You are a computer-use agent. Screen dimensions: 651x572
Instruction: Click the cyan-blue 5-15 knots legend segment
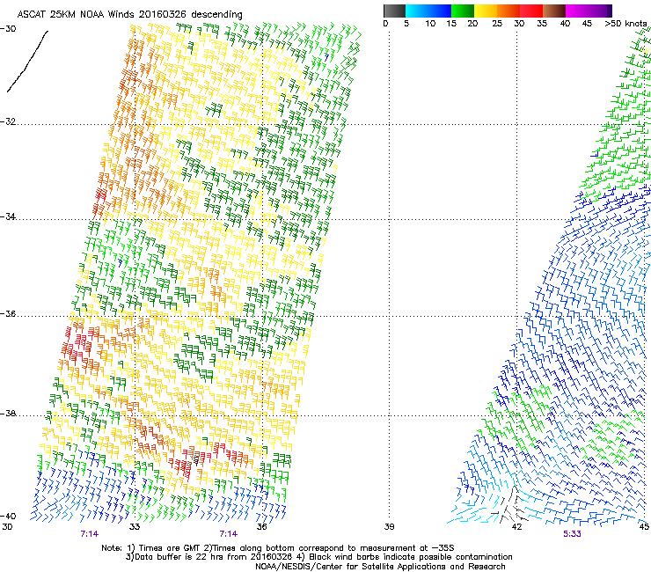point(428,11)
